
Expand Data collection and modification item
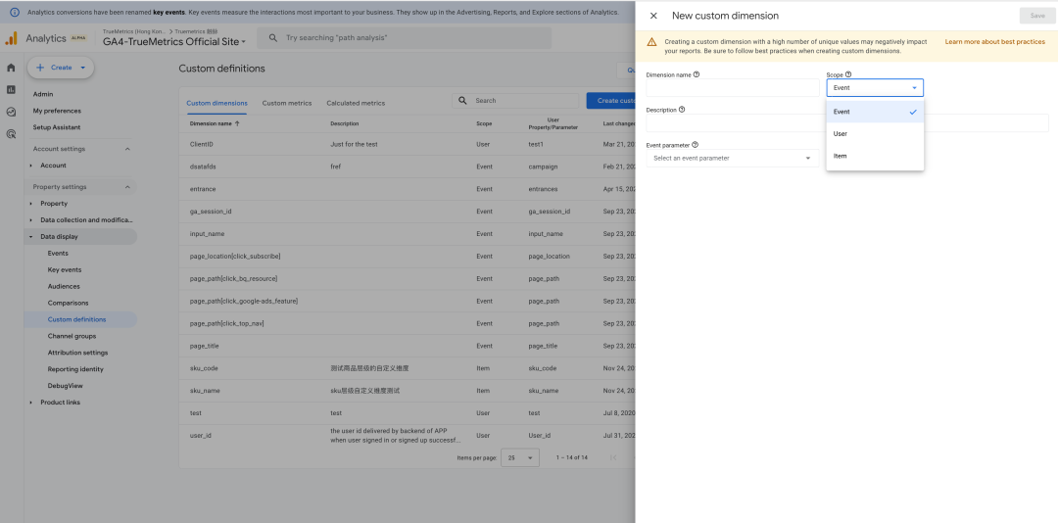pos(31,220)
